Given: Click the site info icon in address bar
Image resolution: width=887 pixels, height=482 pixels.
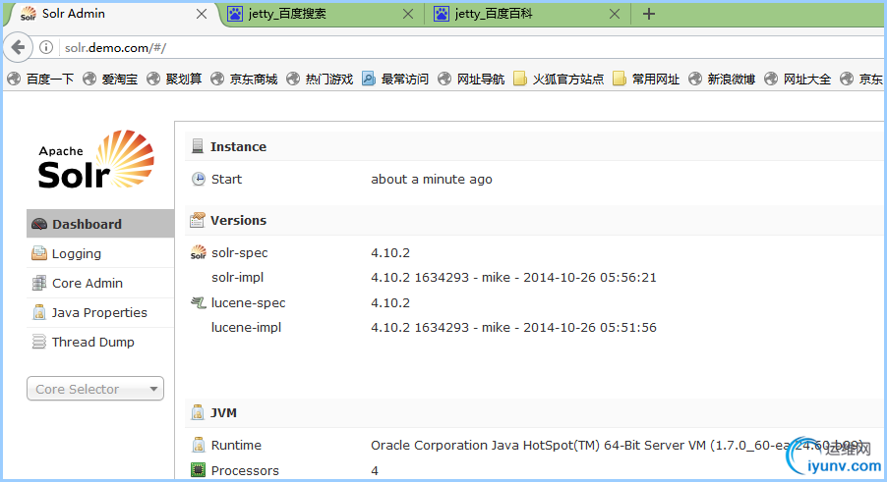Looking at the screenshot, I should [46, 47].
